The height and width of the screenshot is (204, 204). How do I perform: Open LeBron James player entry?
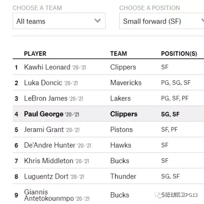[46, 98]
